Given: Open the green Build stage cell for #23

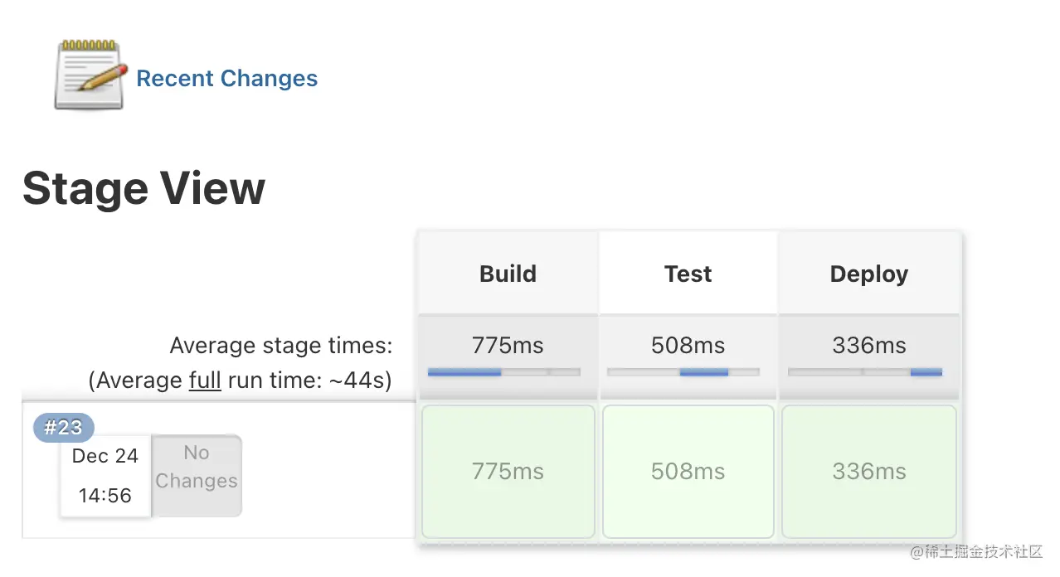Looking at the screenshot, I should coord(508,472).
